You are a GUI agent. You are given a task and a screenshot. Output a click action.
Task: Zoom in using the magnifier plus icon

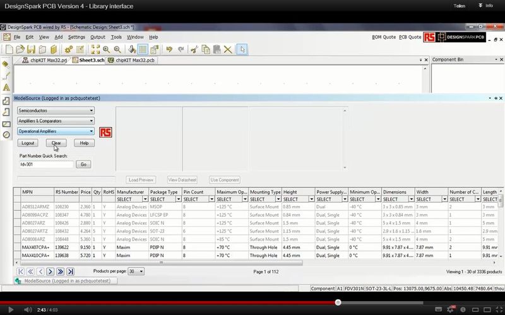coord(106,49)
